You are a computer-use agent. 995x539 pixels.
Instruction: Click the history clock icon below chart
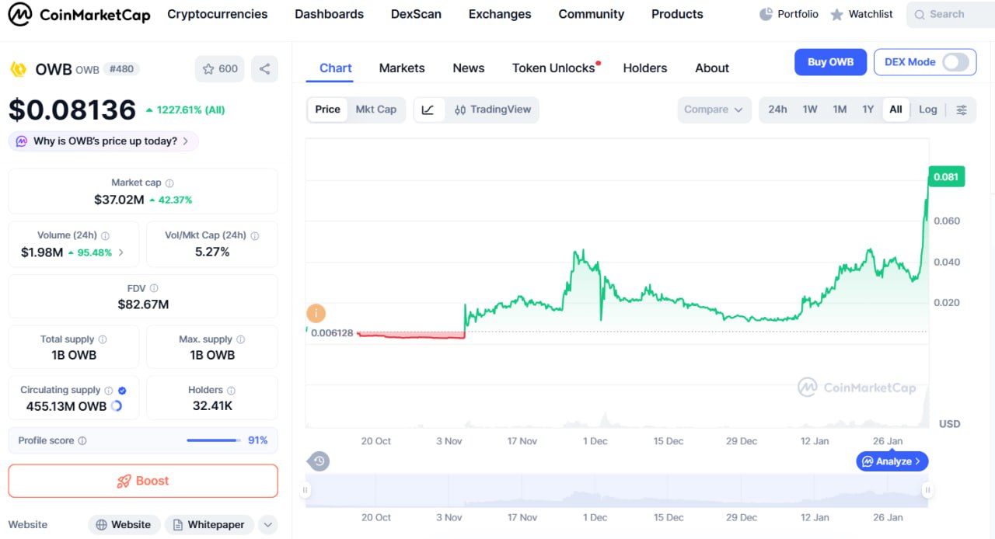tap(319, 461)
